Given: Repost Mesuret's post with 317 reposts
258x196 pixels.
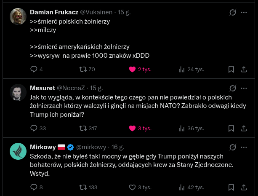Looking at the screenshot, I should click(83, 129).
